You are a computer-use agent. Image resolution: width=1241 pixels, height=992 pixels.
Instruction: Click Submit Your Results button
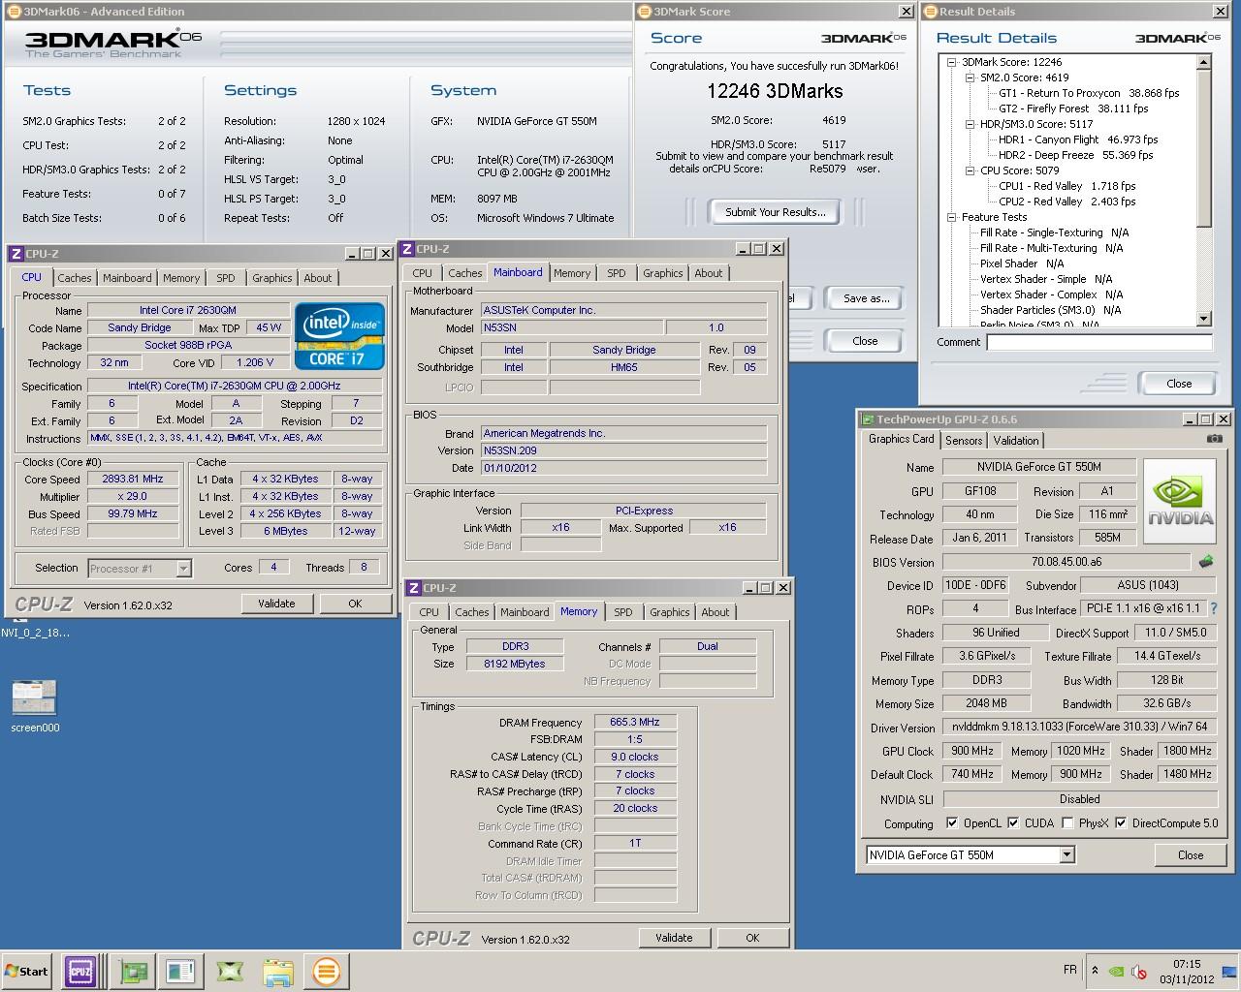pos(776,212)
